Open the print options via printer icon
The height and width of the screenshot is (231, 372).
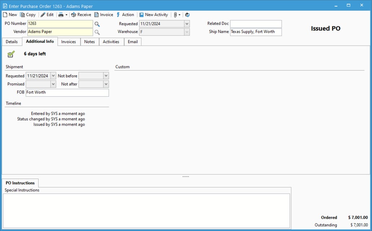tap(61, 14)
